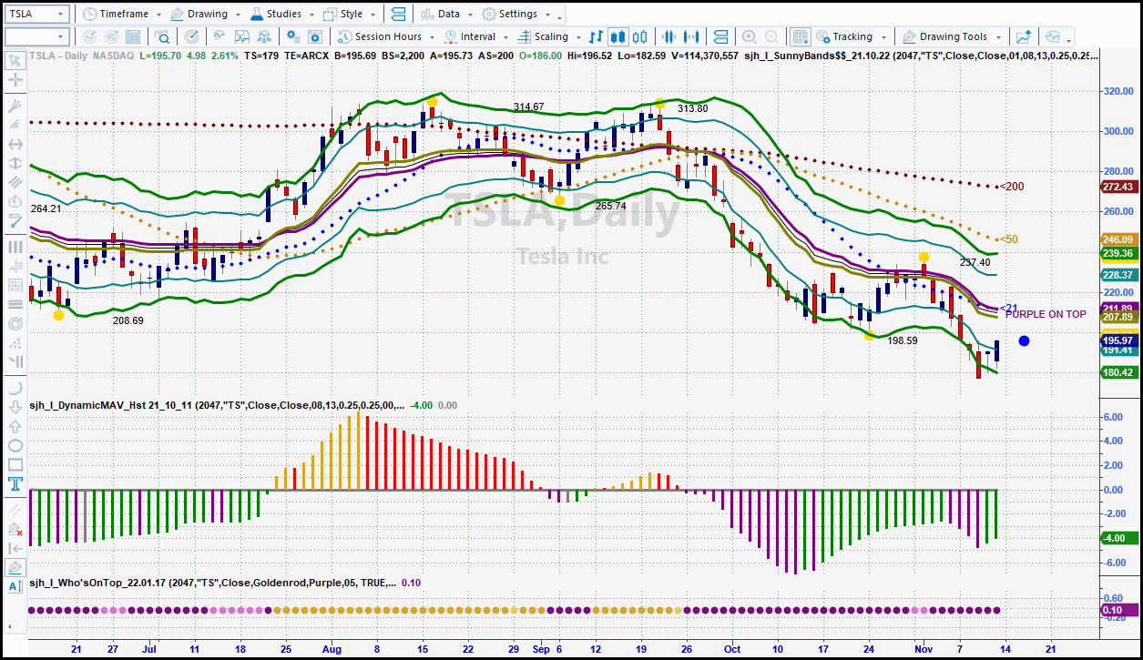
Task: Select the ellipse drawing tool
Action: pos(15,446)
